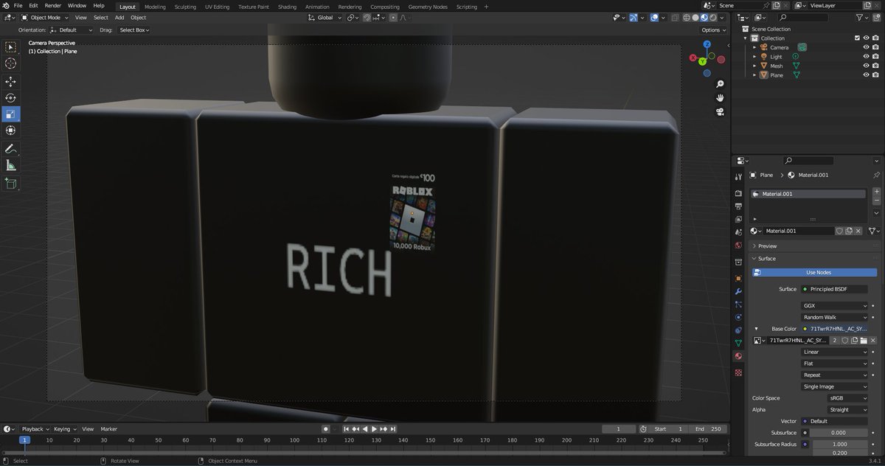Remove material slot with minus button
Image resolution: width=885 pixels, height=466 pixels.
click(x=876, y=201)
